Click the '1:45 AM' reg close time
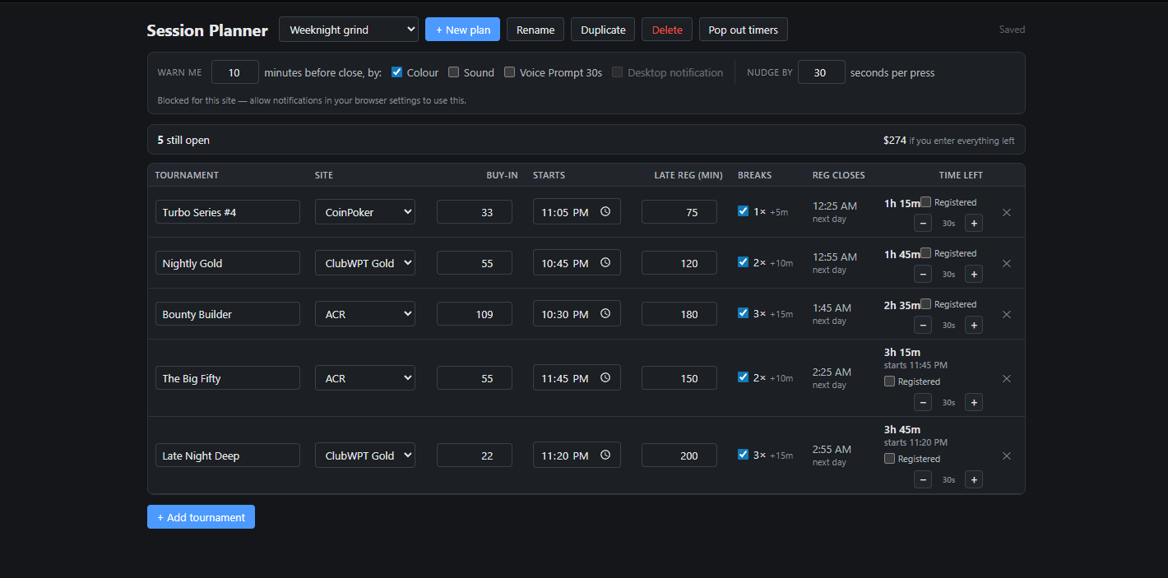Viewport: 1168px width, 578px height. 832,308
